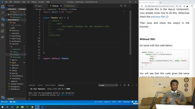Image resolution: width=195 pixels, height=109 pixels.
Task: Open the Selection menu
Action: (x=17, y=2)
